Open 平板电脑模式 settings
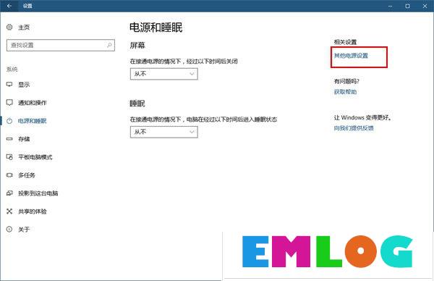The width and height of the screenshot is (434, 281). pyautogui.click(x=35, y=157)
